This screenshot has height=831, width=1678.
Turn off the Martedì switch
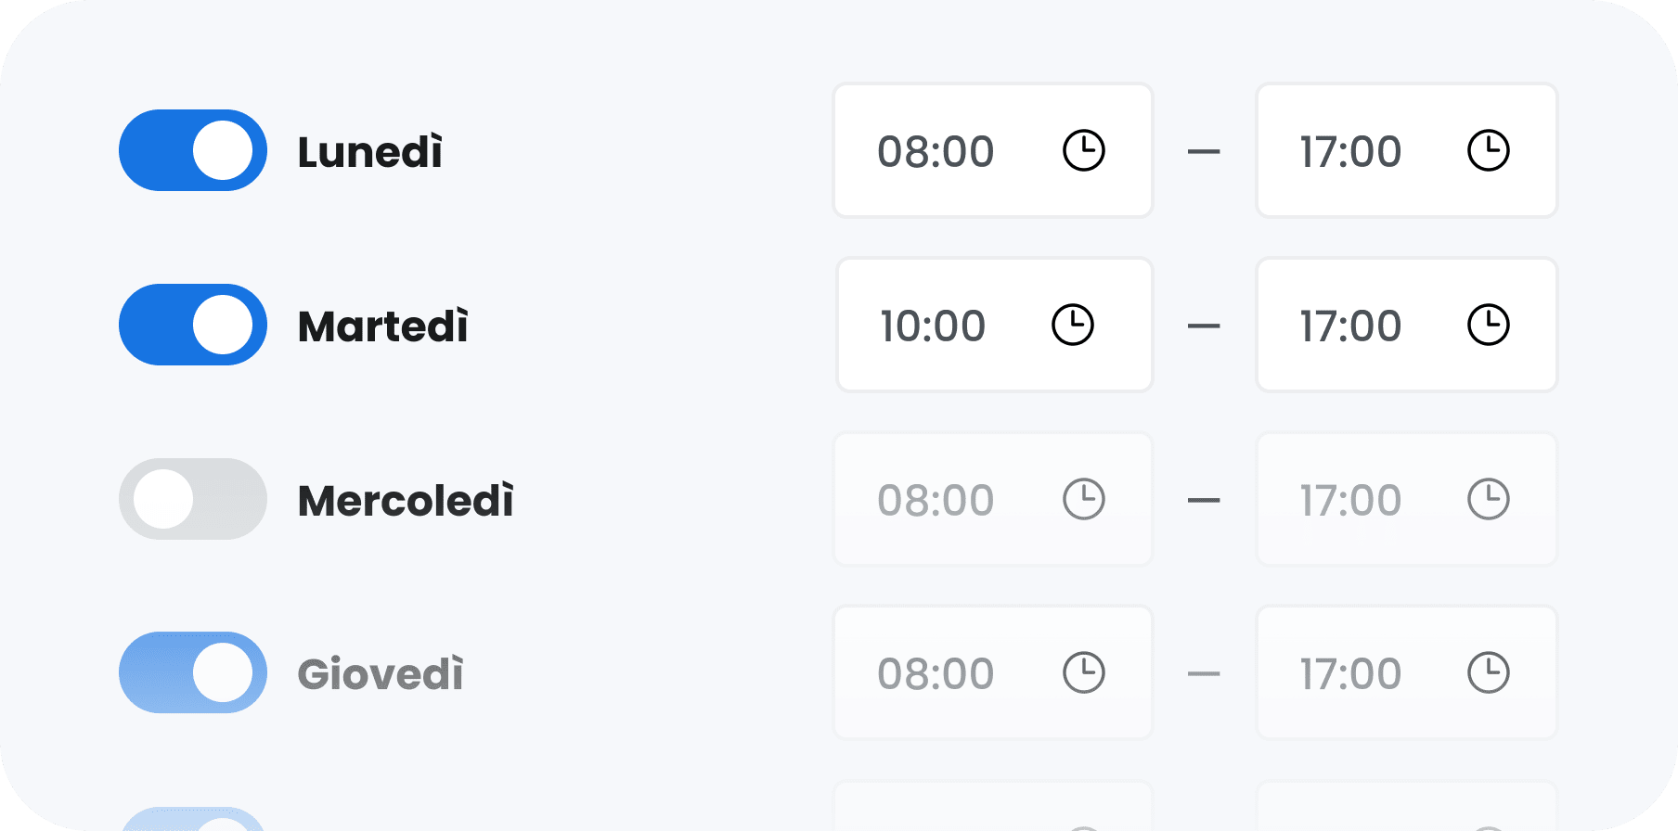(x=192, y=325)
